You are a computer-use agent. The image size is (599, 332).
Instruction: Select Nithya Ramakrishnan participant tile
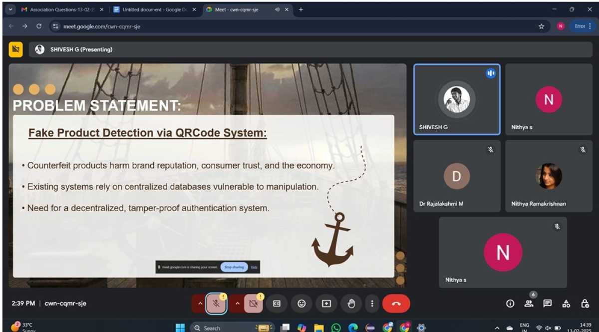[x=549, y=176]
